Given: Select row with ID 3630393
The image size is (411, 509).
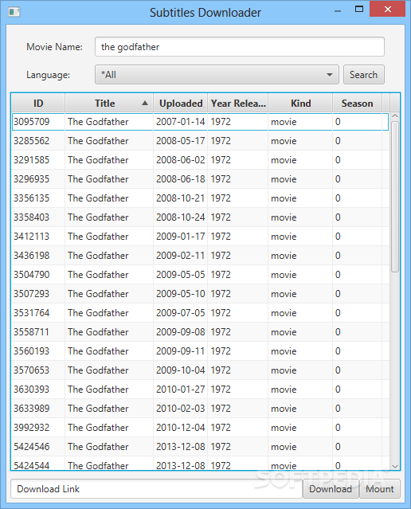Looking at the screenshot, I should 200,390.
